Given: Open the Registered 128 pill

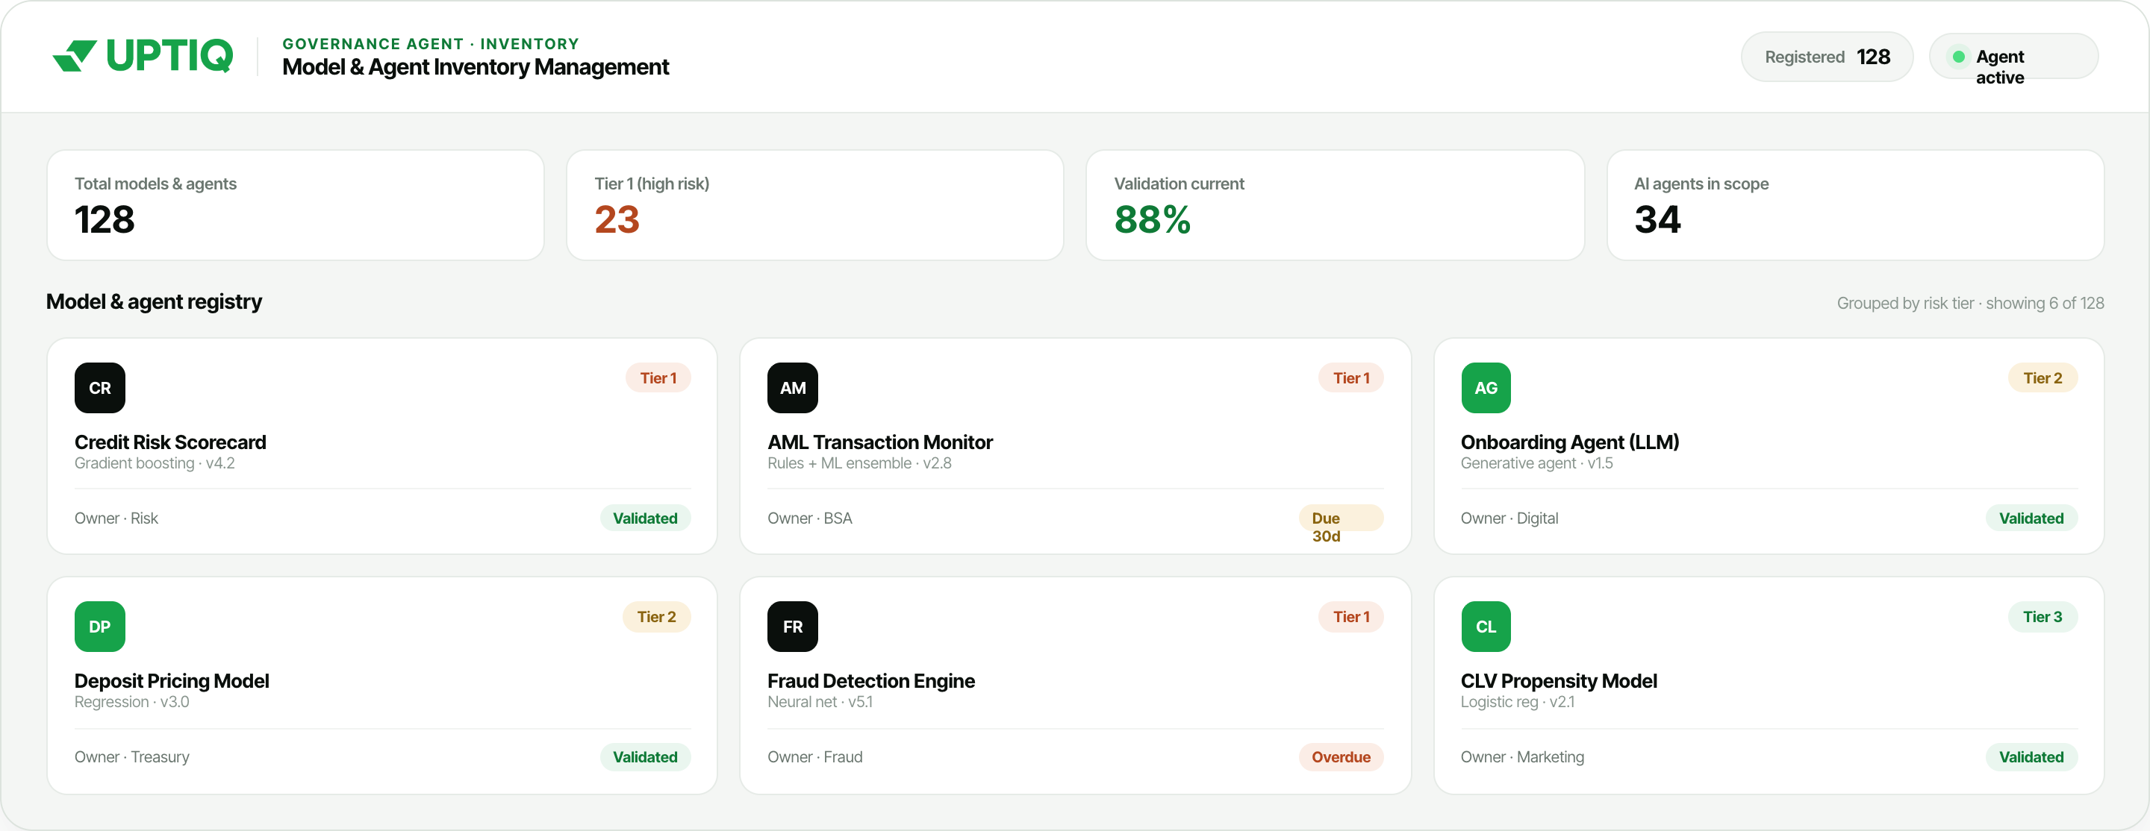Looking at the screenshot, I should tap(1827, 57).
